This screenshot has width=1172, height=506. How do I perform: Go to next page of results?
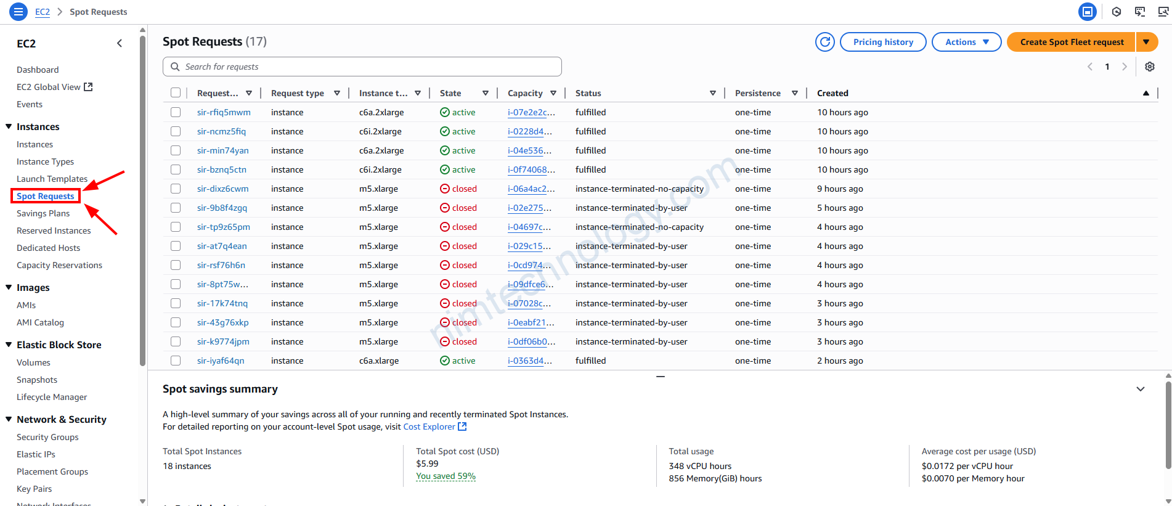point(1124,67)
